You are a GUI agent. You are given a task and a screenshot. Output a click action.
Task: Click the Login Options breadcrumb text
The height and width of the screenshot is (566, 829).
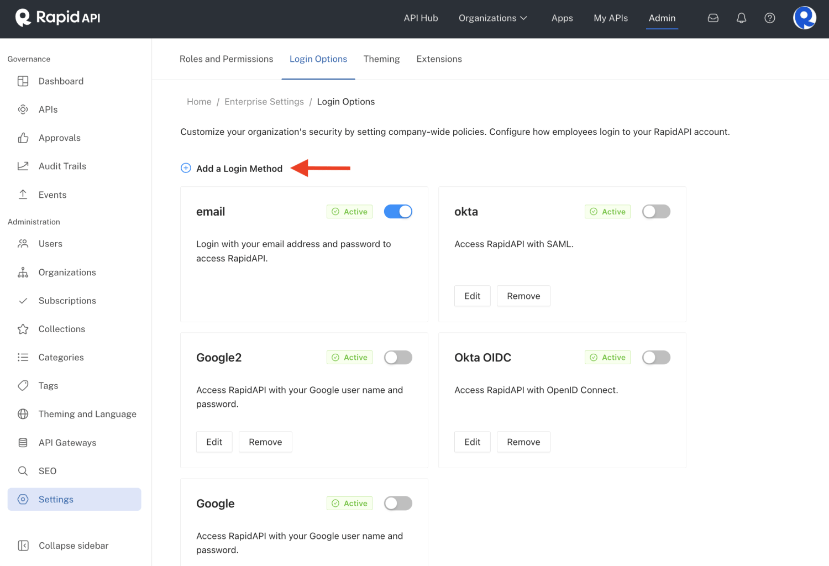346,102
